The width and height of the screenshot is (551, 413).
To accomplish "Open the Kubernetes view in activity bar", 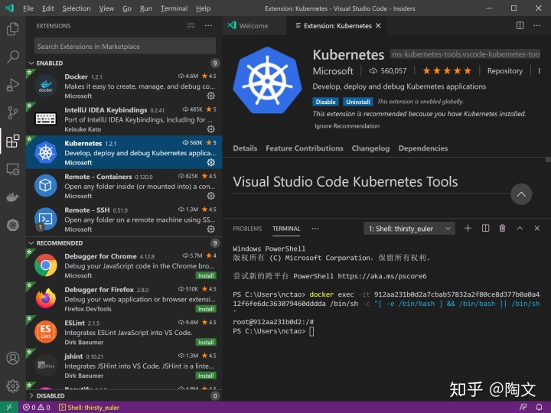I will (13, 225).
